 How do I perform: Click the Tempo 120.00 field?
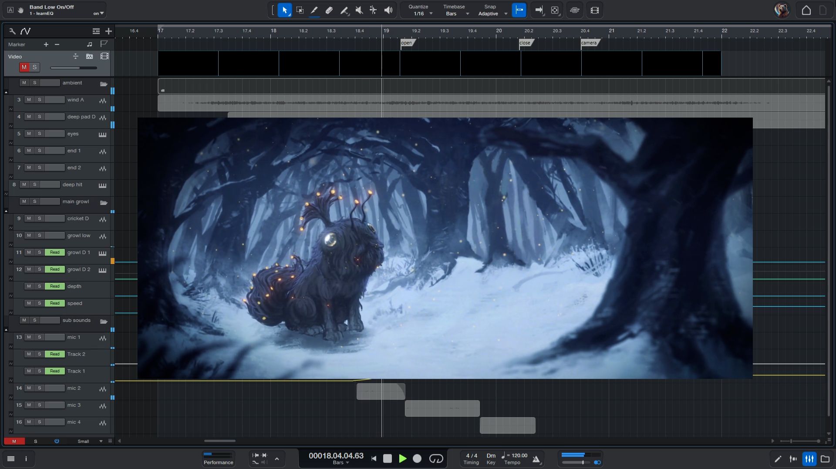pos(518,456)
